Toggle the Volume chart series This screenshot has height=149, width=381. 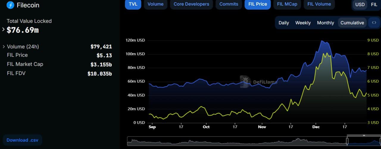point(155,4)
